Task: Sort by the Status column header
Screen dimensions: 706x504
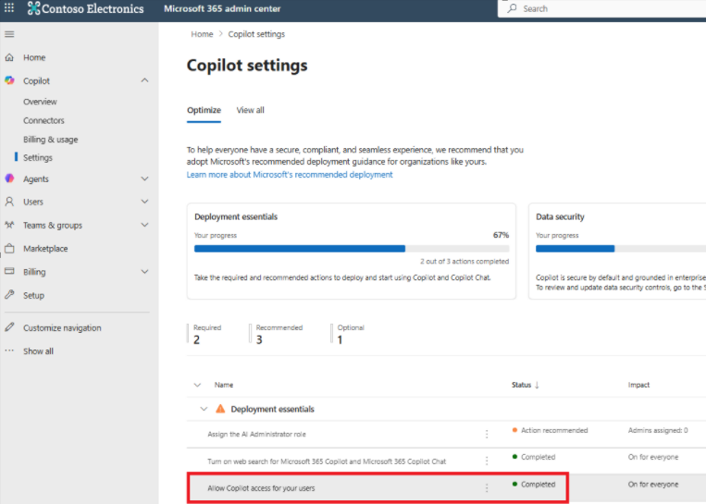Action: [x=521, y=386]
